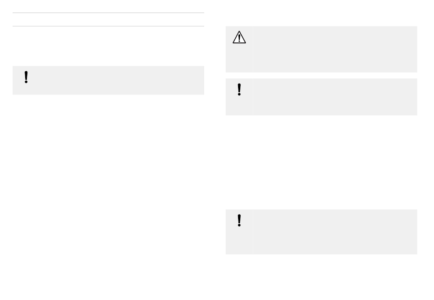Click the gray body of the warning triangle box
This screenshot has height=300, width=434.
click(x=335, y=49)
